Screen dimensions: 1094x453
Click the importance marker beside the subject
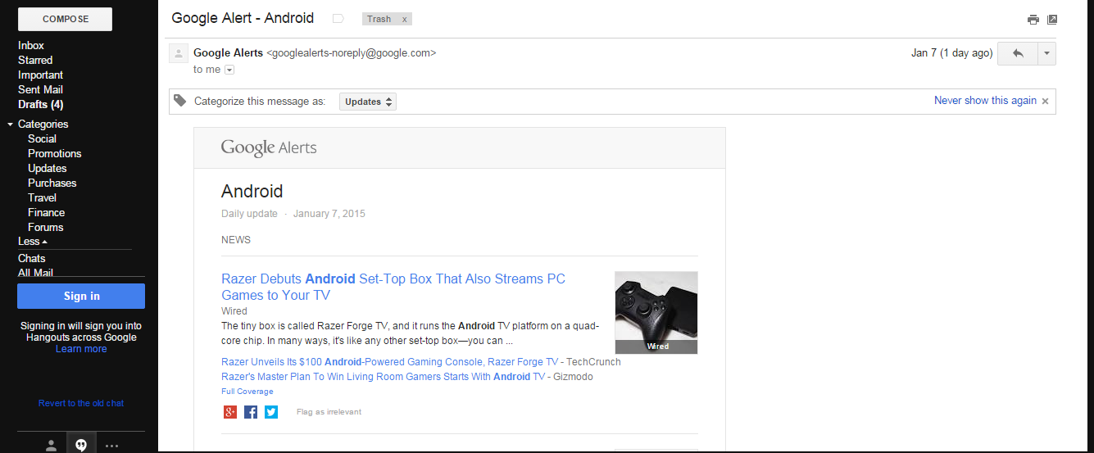(338, 19)
